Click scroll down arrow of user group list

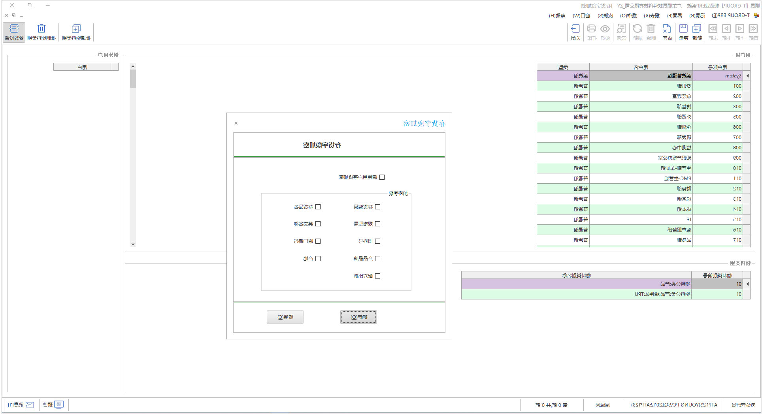(x=133, y=244)
